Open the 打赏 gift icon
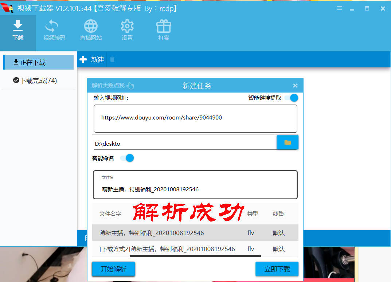 (164, 26)
